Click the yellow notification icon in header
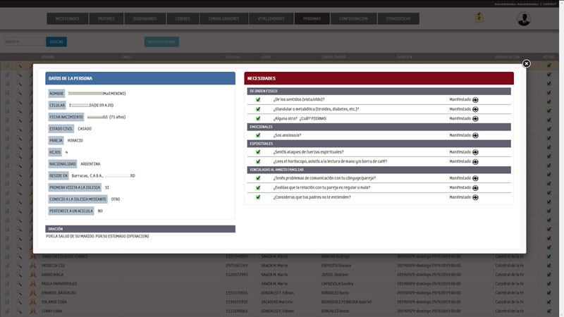The height and width of the screenshot is (317, 564). 479,18
